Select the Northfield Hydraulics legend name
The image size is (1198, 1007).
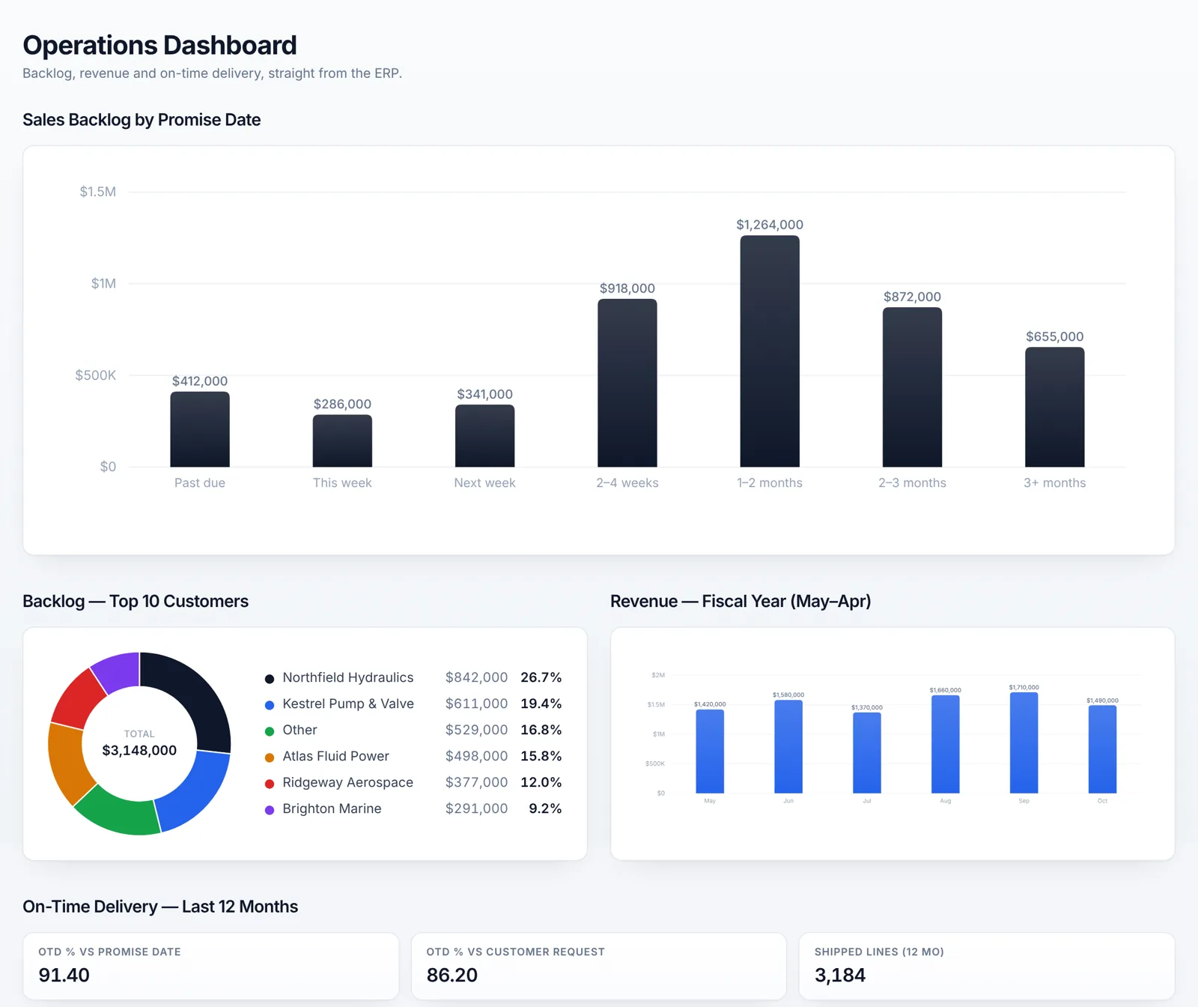348,677
